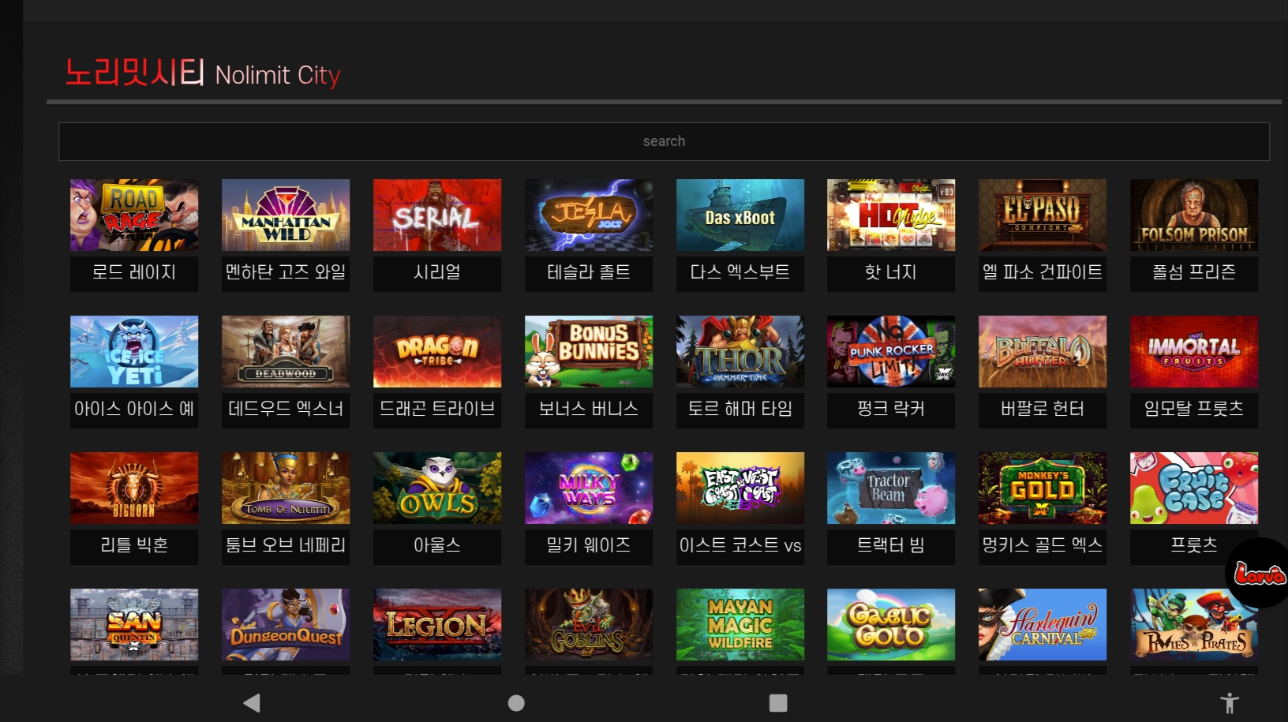
Task: Open the Monkey's Gold game thumbnail
Action: pos(1043,488)
